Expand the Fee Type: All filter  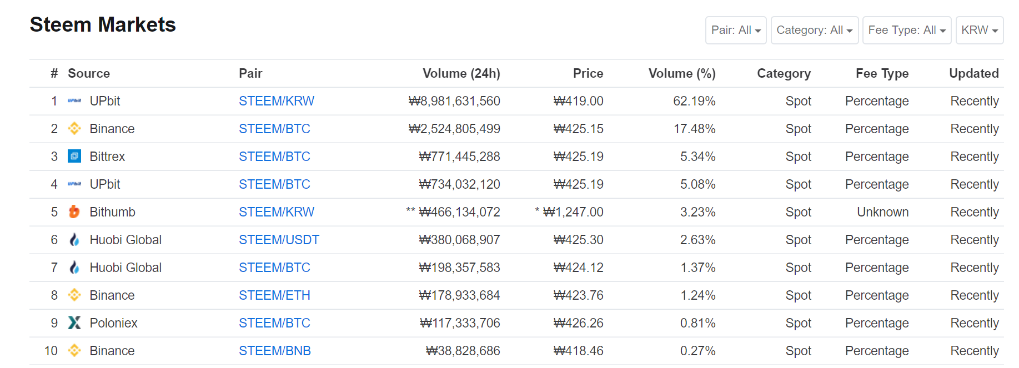(x=907, y=30)
